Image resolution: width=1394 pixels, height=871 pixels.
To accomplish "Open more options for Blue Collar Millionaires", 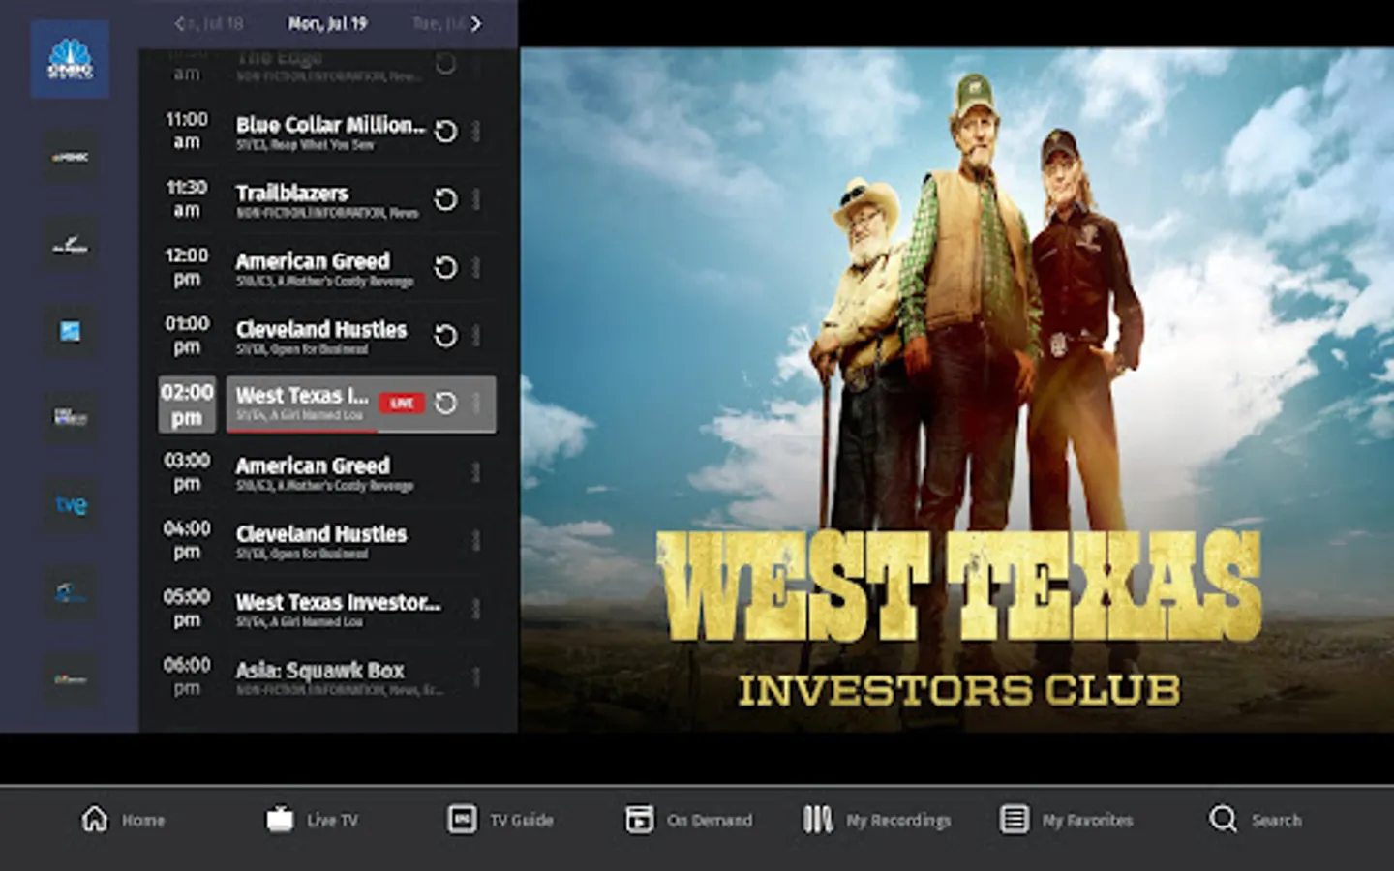I will (x=475, y=132).
